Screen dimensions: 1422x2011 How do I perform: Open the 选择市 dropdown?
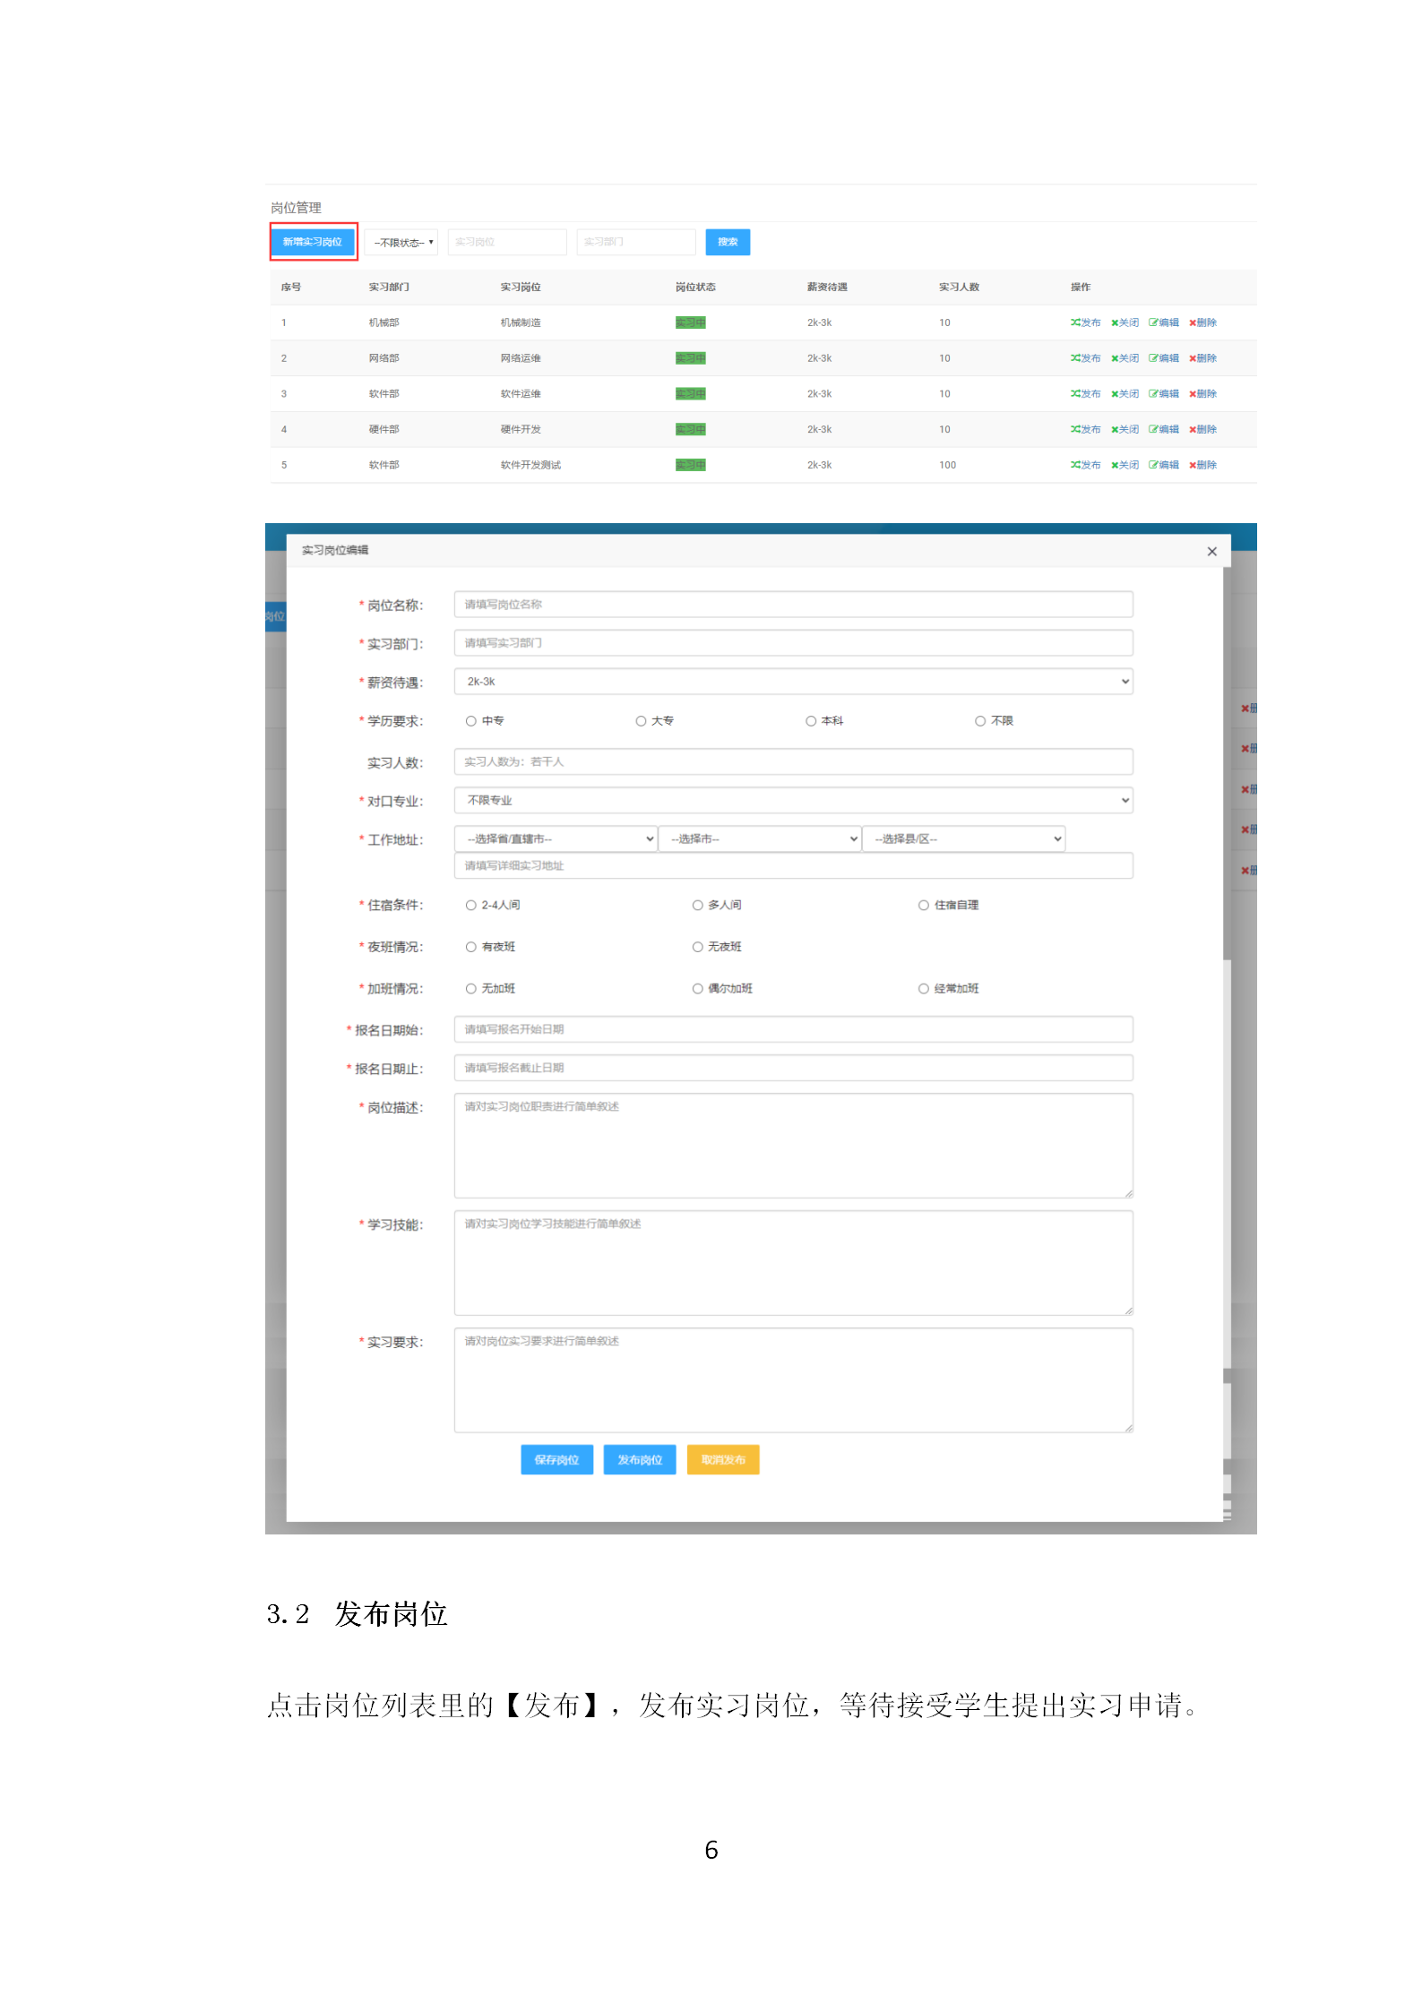coord(760,839)
